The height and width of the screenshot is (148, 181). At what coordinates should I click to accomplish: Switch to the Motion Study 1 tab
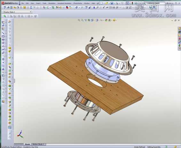[x=38, y=144]
